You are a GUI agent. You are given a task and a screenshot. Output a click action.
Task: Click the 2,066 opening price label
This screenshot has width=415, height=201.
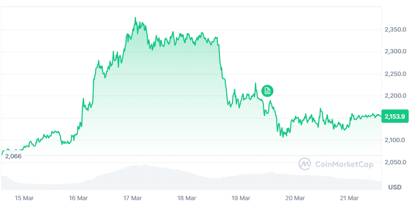12,156
